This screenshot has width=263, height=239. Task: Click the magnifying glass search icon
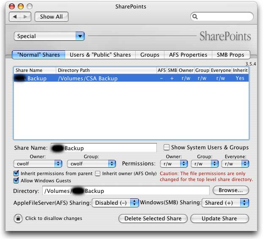[195, 17]
